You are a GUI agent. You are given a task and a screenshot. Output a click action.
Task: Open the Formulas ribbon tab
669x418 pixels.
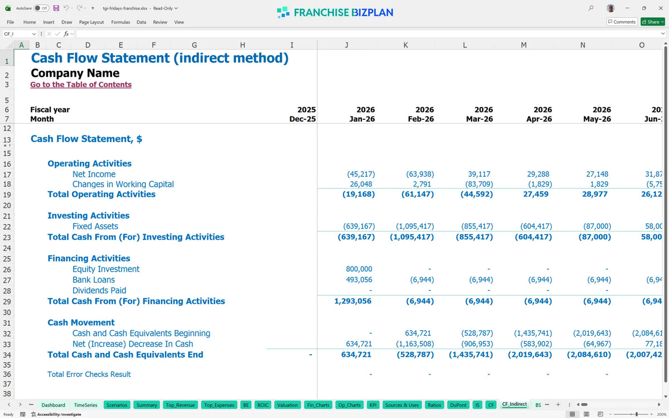point(120,22)
